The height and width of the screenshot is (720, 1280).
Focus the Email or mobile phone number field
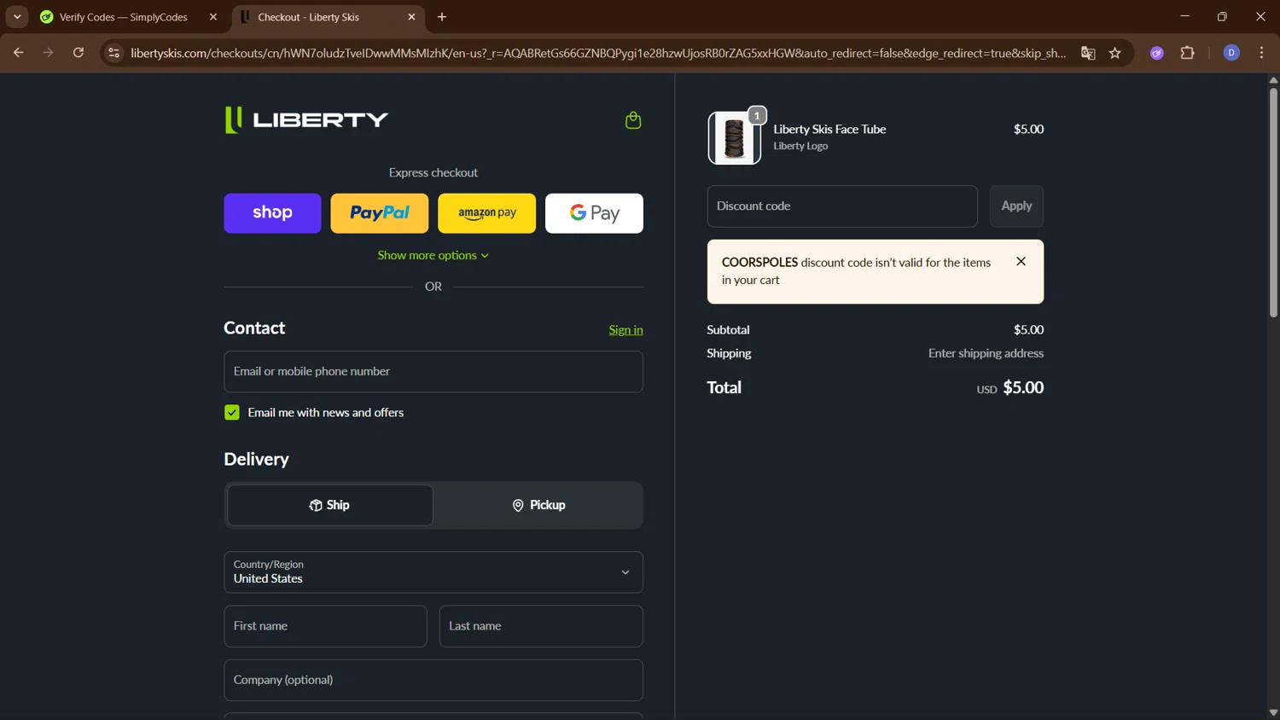pos(433,372)
